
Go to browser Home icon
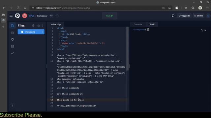click(x=25, y=8)
